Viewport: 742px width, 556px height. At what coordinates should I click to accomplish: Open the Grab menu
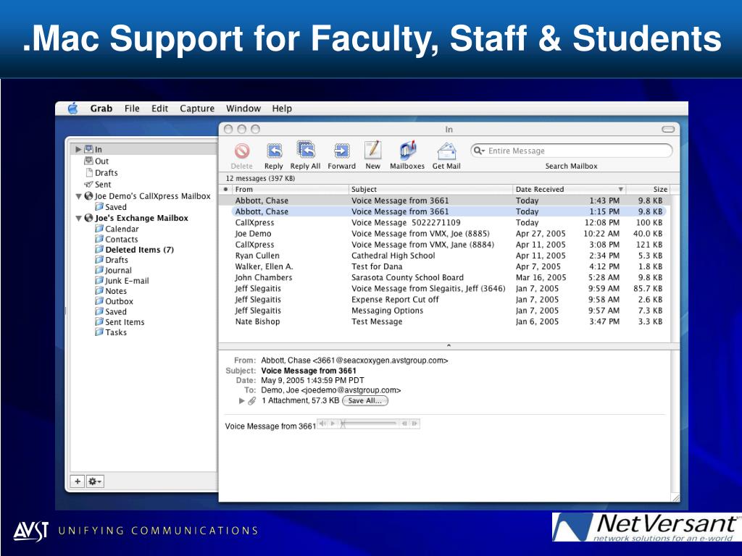pyautogui.click(x=101, y=109)
